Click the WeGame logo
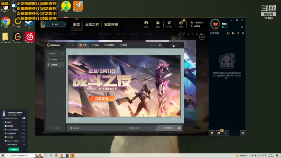Image resolution: width=281 pixels, height=158 pixels. coord(54,45)
